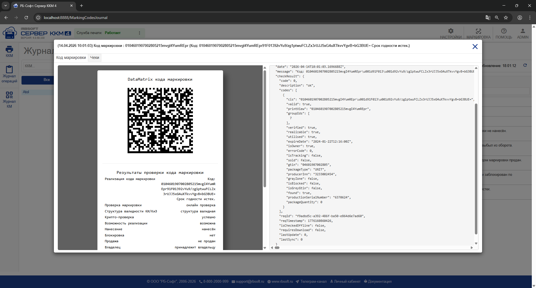The image size is (536, 288).
Task: Open the Помощь help menu
Action: [504, 33]
